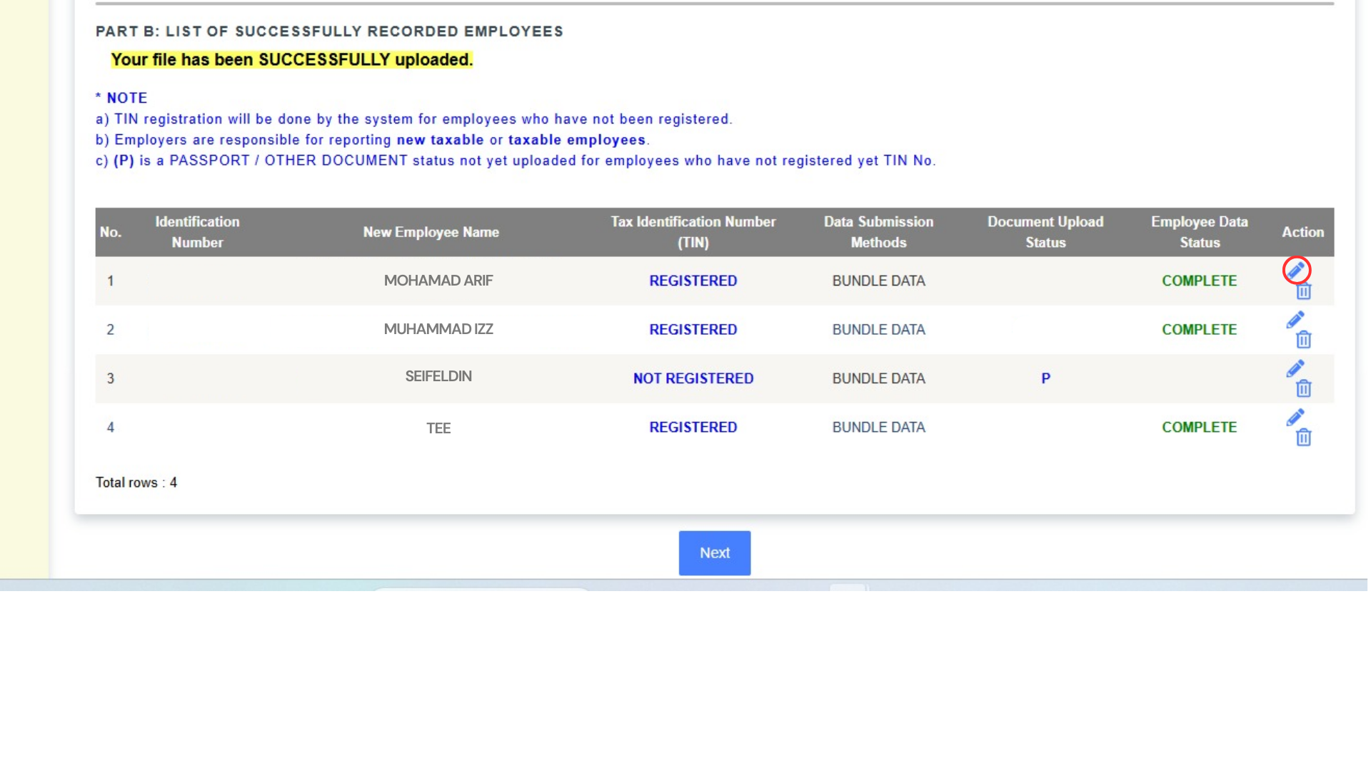This screenshot has width=1371, height=771.
Task: Delete the SEIFELDIN employee entry
Action: (x=1304, y=388)
